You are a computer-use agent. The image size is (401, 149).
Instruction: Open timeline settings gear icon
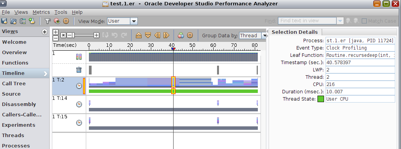click(190, 35)
